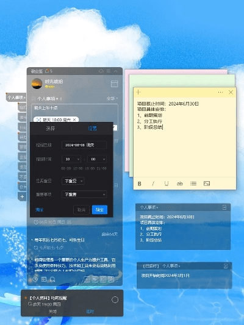Click the cloud sync icon in 敬业签 title bar
244x325 pixels.
101,71
